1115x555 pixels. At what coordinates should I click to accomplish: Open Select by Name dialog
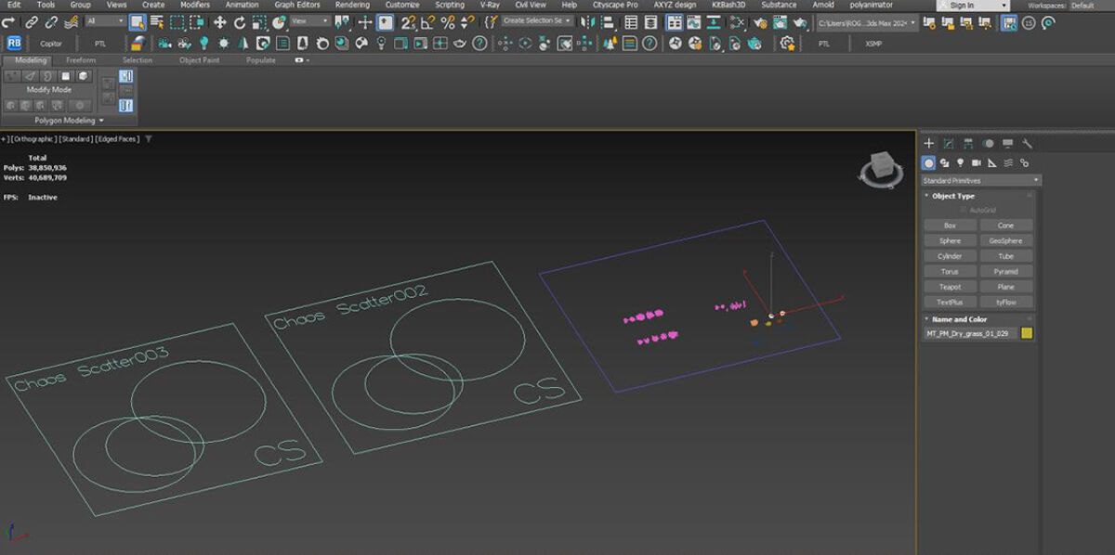[156, 21]
